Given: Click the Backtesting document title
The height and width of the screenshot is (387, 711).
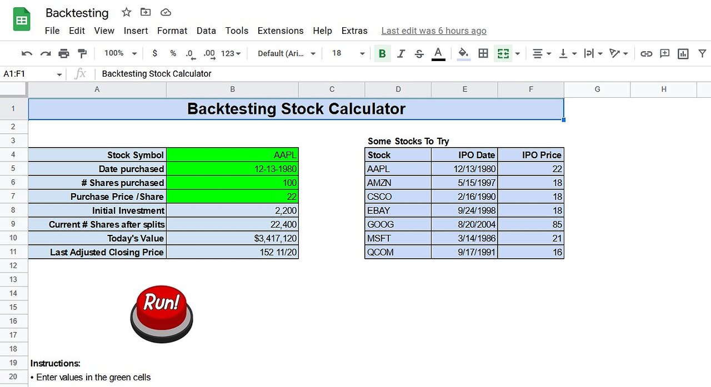Looking at the screenshot, I should pos(77,13).
